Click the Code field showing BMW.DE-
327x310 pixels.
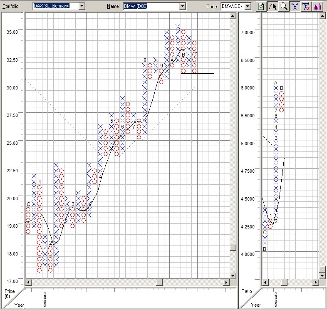tap(232, 6)
